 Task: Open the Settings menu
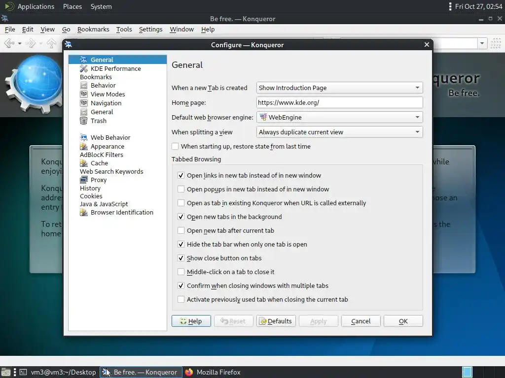click(150, 29)
